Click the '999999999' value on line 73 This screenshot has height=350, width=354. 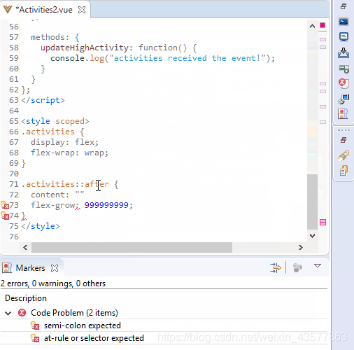[106, 205]
